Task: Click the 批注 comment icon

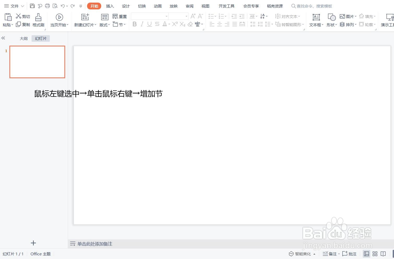Action: (x=349, y=254)
